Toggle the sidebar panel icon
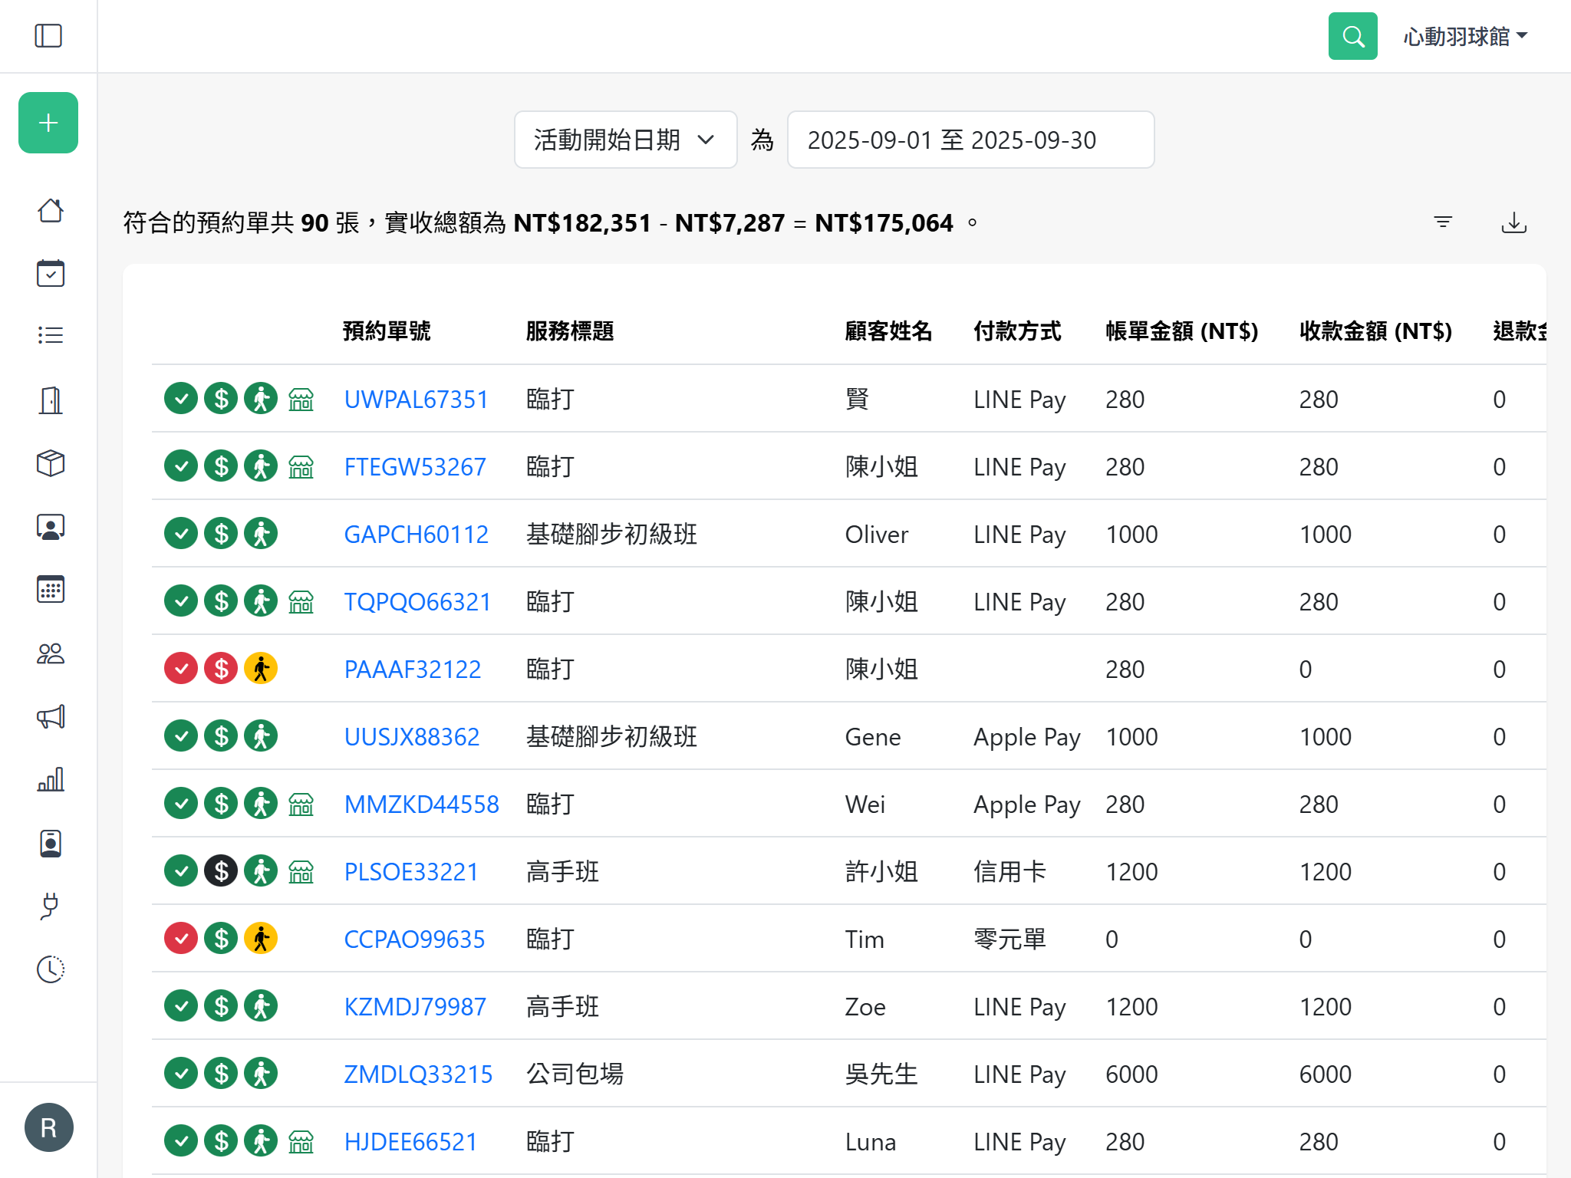 click(x=48, y=36)
